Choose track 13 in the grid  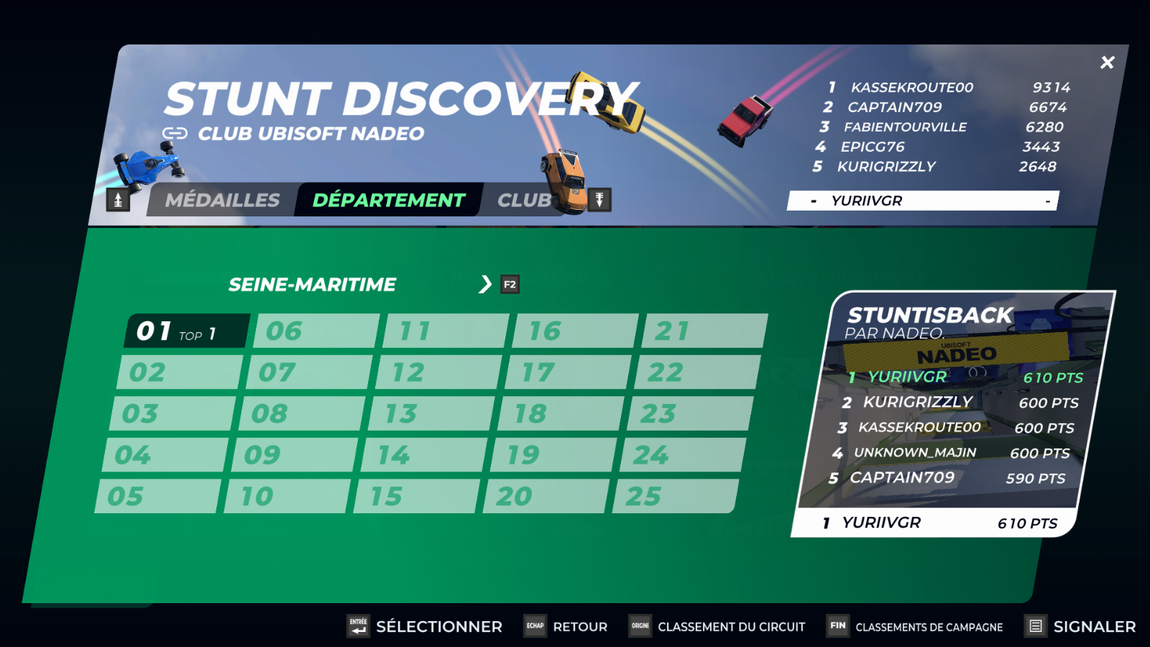coord(431,414)
